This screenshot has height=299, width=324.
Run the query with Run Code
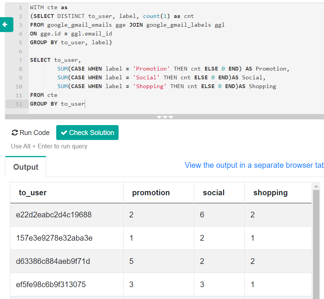(x=31, y=132)
